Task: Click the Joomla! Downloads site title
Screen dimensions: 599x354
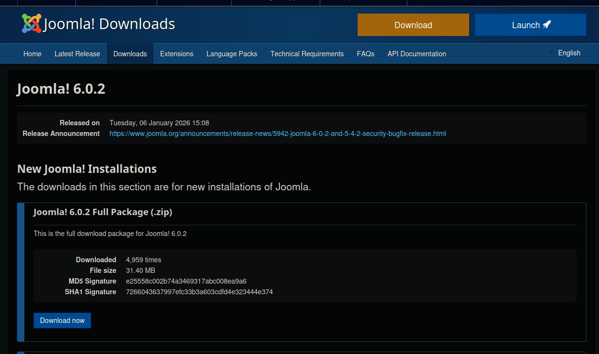Action: click(109, 23)
